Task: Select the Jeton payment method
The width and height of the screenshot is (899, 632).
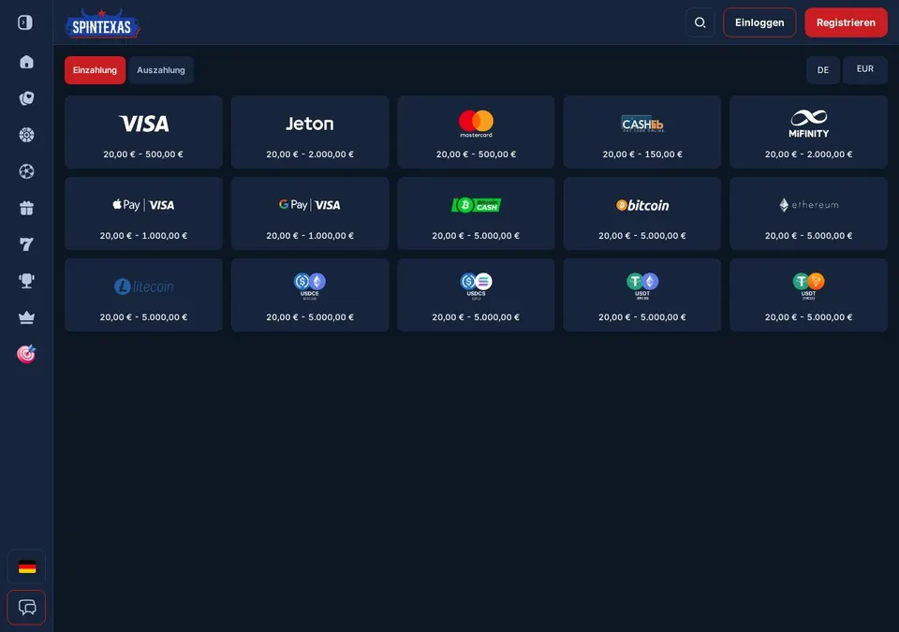Action: pyautogui.click(x=310, y=132)
